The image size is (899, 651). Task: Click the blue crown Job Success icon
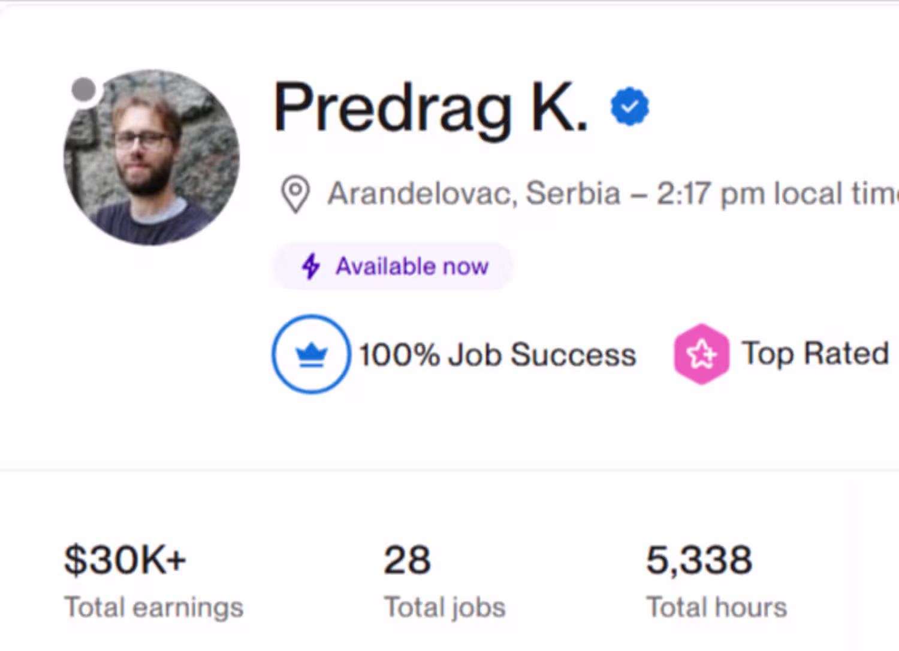click(x=311, y=354)
